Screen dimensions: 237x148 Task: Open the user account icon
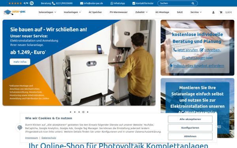(x=213, y=12)
